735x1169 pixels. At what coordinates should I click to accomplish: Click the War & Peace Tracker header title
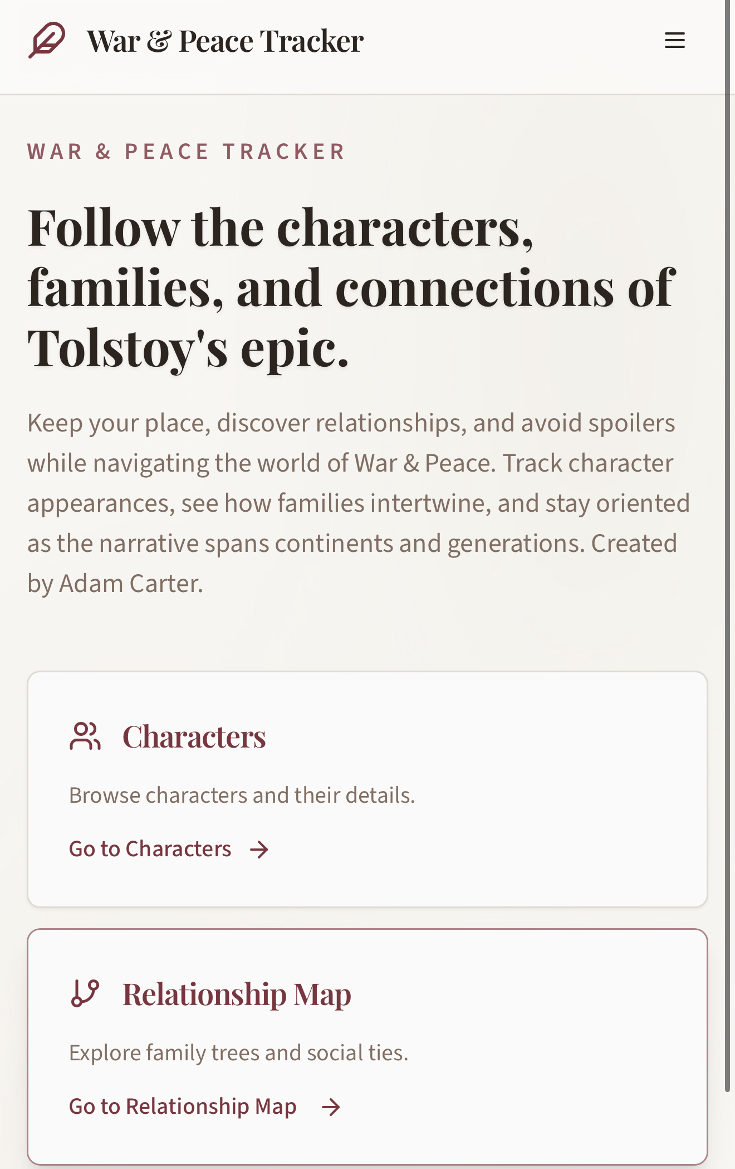tap(225, 39)
